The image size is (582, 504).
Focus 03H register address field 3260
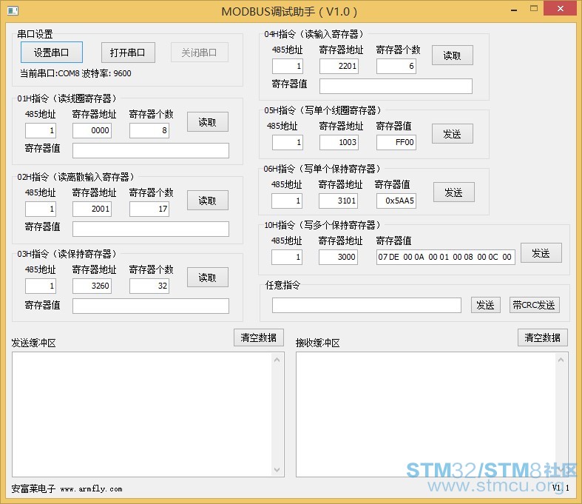[92, 286]
